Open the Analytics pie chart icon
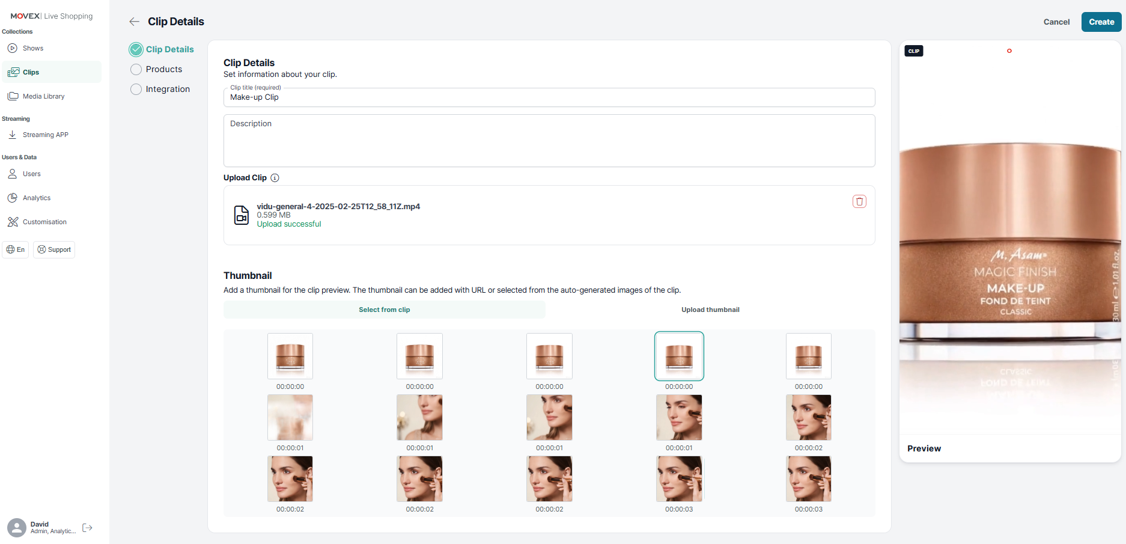Screen dimensions: 1126x544 (x=12, y=198)
